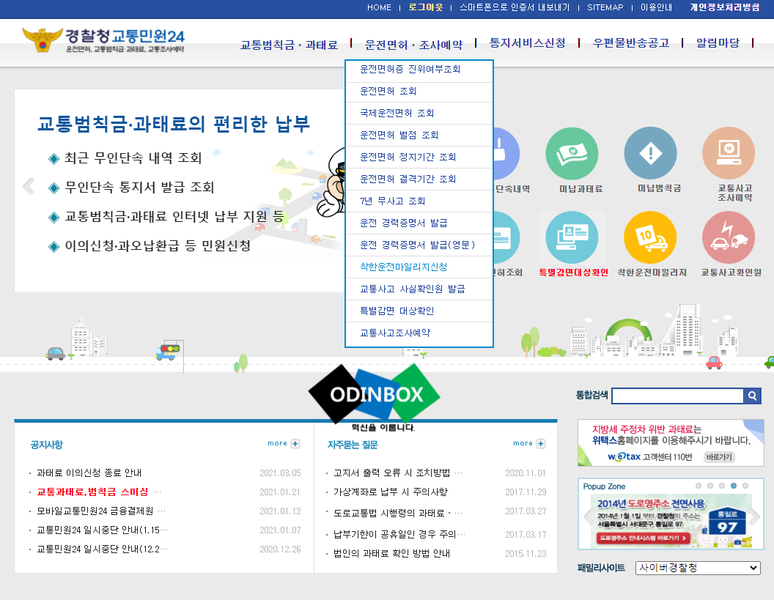Open the 도로명주소 전면사용 popup banner
Viewport: 774px width, 600px height.
click(x=671, y=521)
